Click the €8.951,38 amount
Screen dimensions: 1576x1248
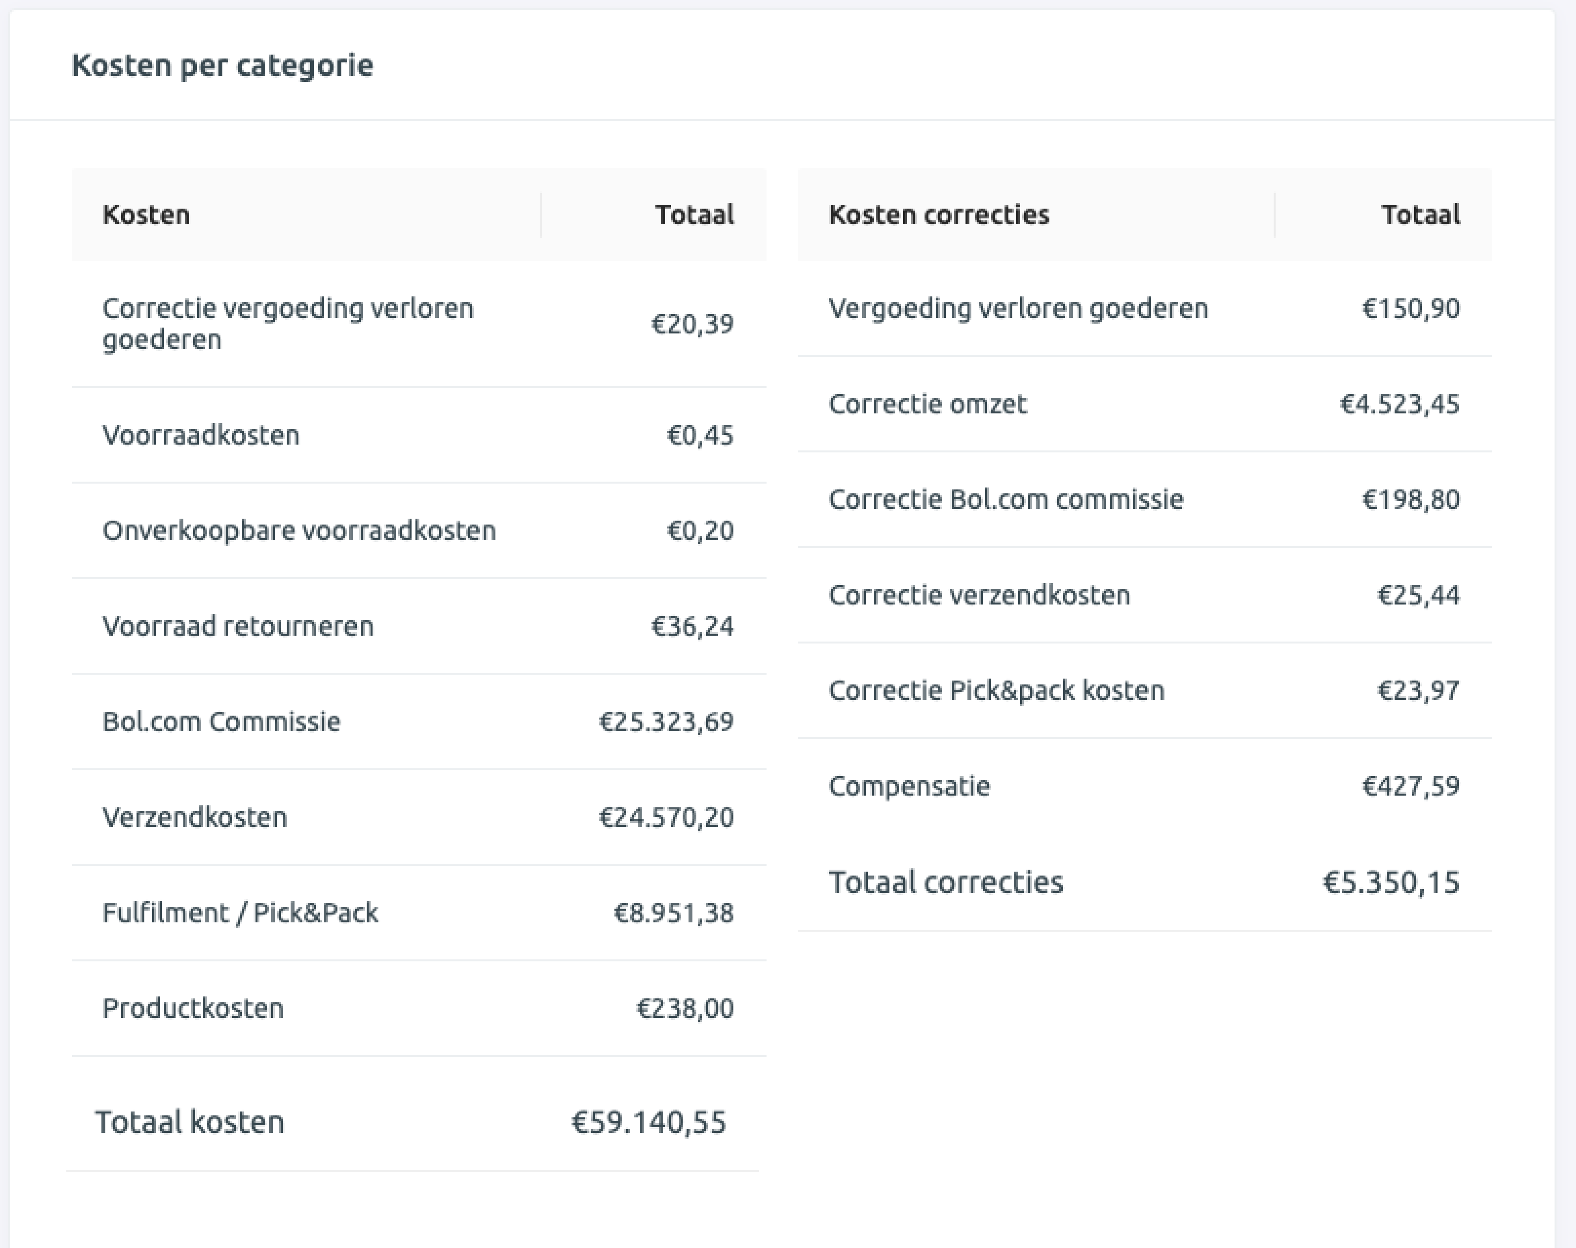tap(673, 913)
